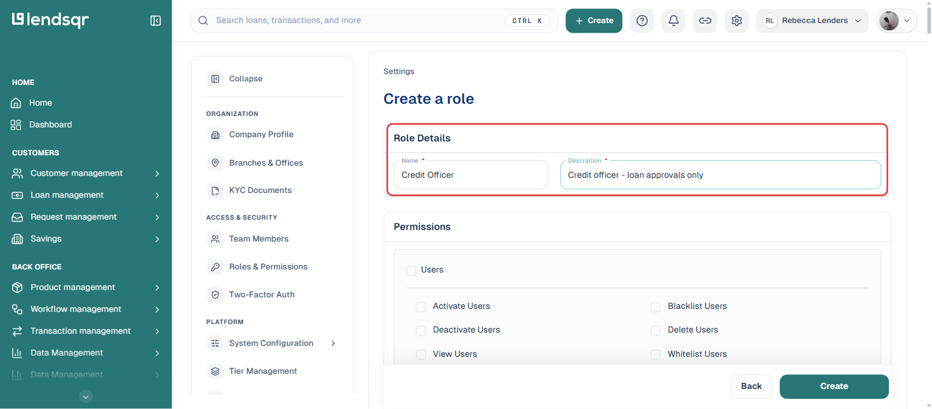Viewport: 932px width, 409px height.
Task: Expand Request management chevron
Action: (x=157, y=217)
